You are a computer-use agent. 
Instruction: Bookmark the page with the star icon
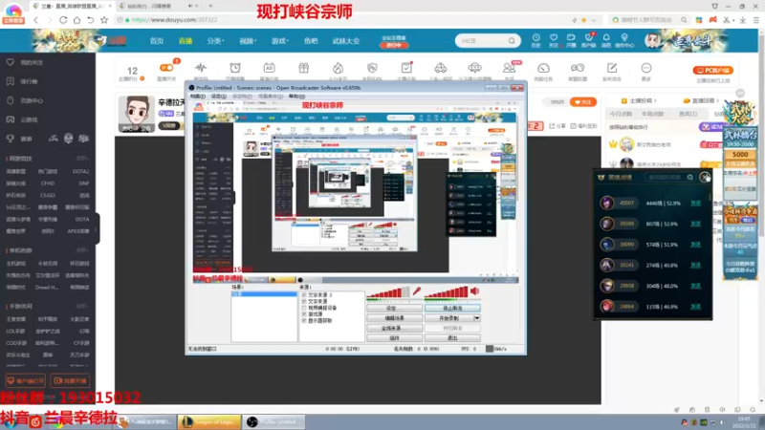click(104, 20)
